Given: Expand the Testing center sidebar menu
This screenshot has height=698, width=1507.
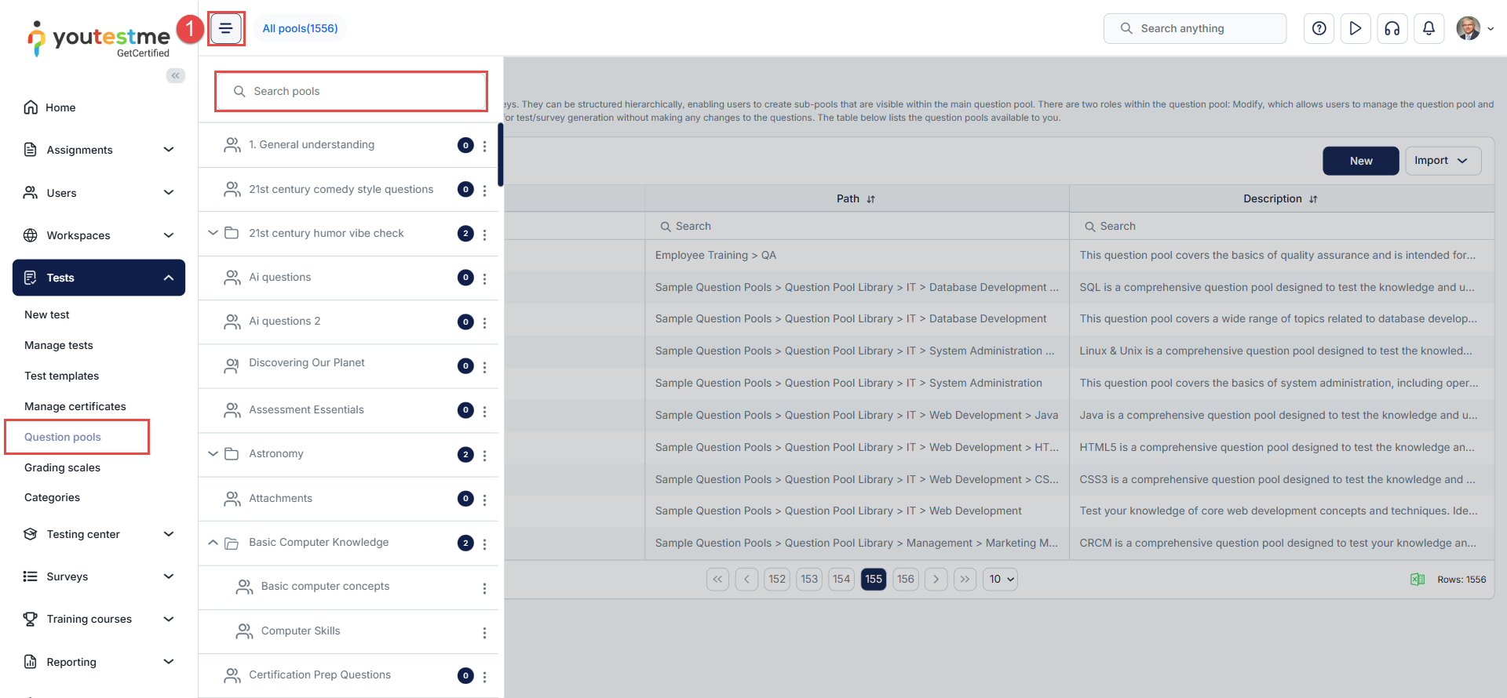Looking at the screenshot, I should click(169, 534).
